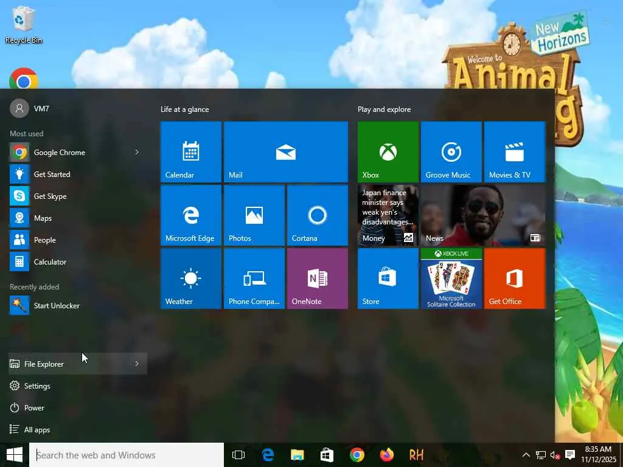Open Calculator from Most used list

77,261
